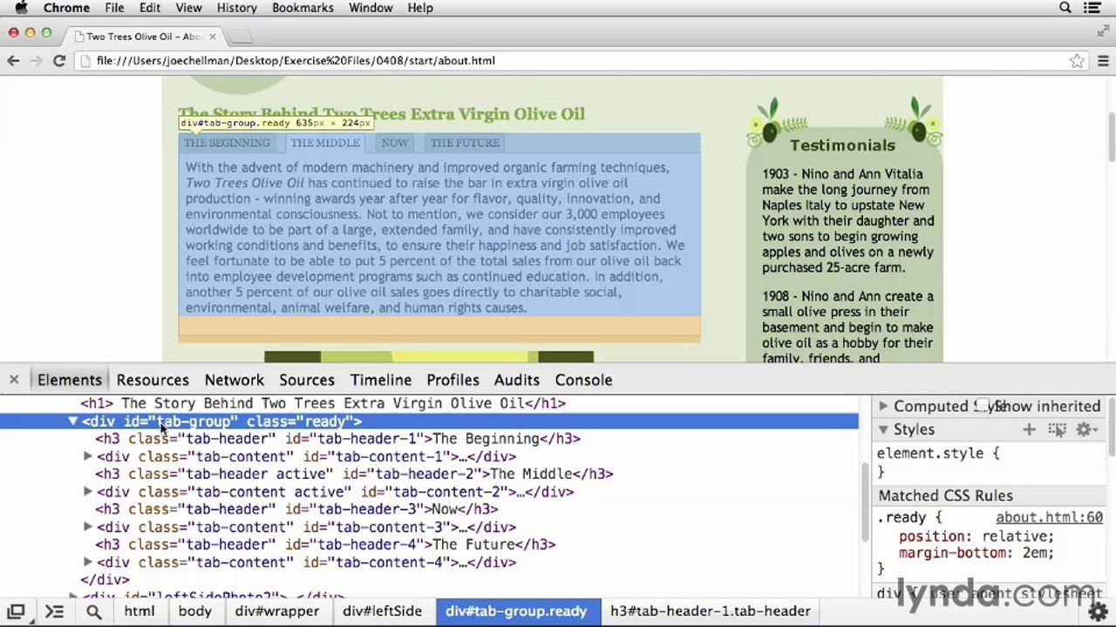The width and height of the screenshot is (1116, 627).
Task: Switch to the Console panel
Action: [583, 380]
